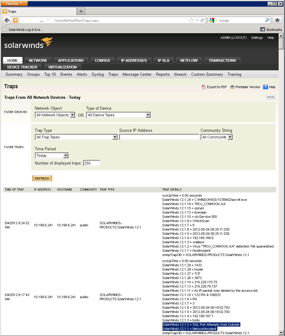This screenshot has width=285, height=336.
Task: Open Custom Summary in the submenu
Action: pyautogui.click(x=207, y=74)
